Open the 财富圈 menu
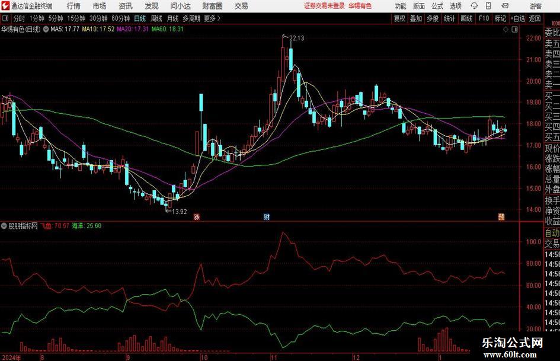This screenshot has height=361, width=560. tap(212, 6)
